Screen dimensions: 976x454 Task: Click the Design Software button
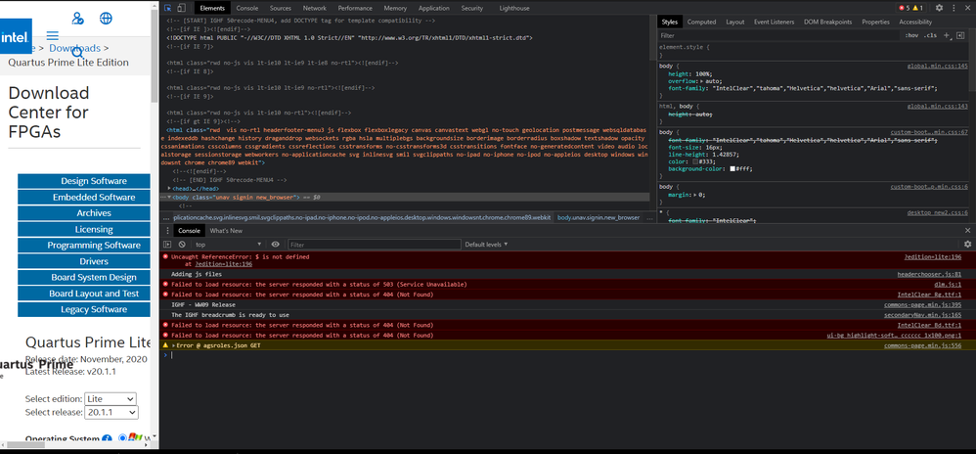tap(94, 181)
